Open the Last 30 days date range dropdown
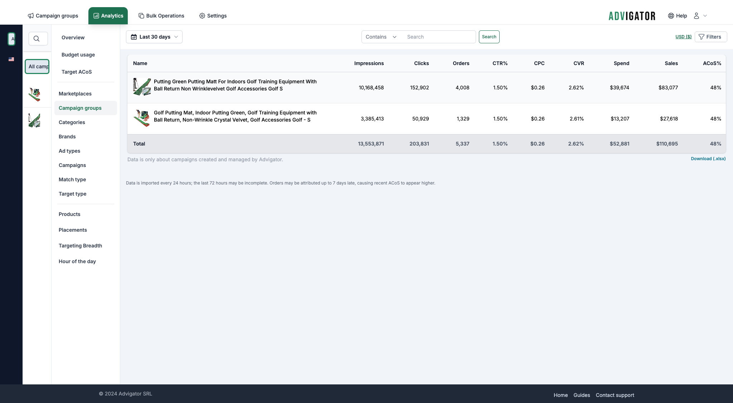The width and height of the screenshot is (733, 403). coord(154,37)
